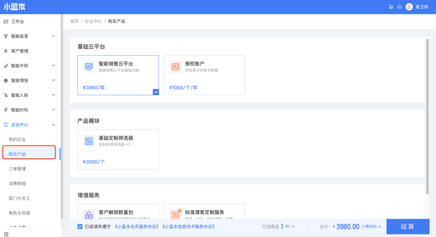Screen dimensions: 436x237
Task: Open 订单管理 in the sidebar
Action: [x=17, y=169]
